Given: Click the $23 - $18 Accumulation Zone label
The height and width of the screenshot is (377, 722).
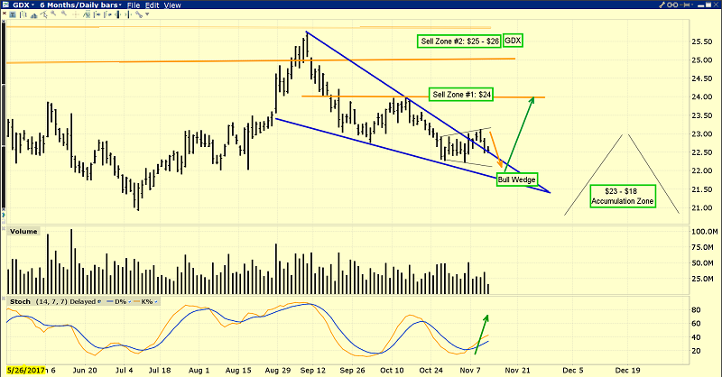Looking at the screenshot, I should coord(623,196).
